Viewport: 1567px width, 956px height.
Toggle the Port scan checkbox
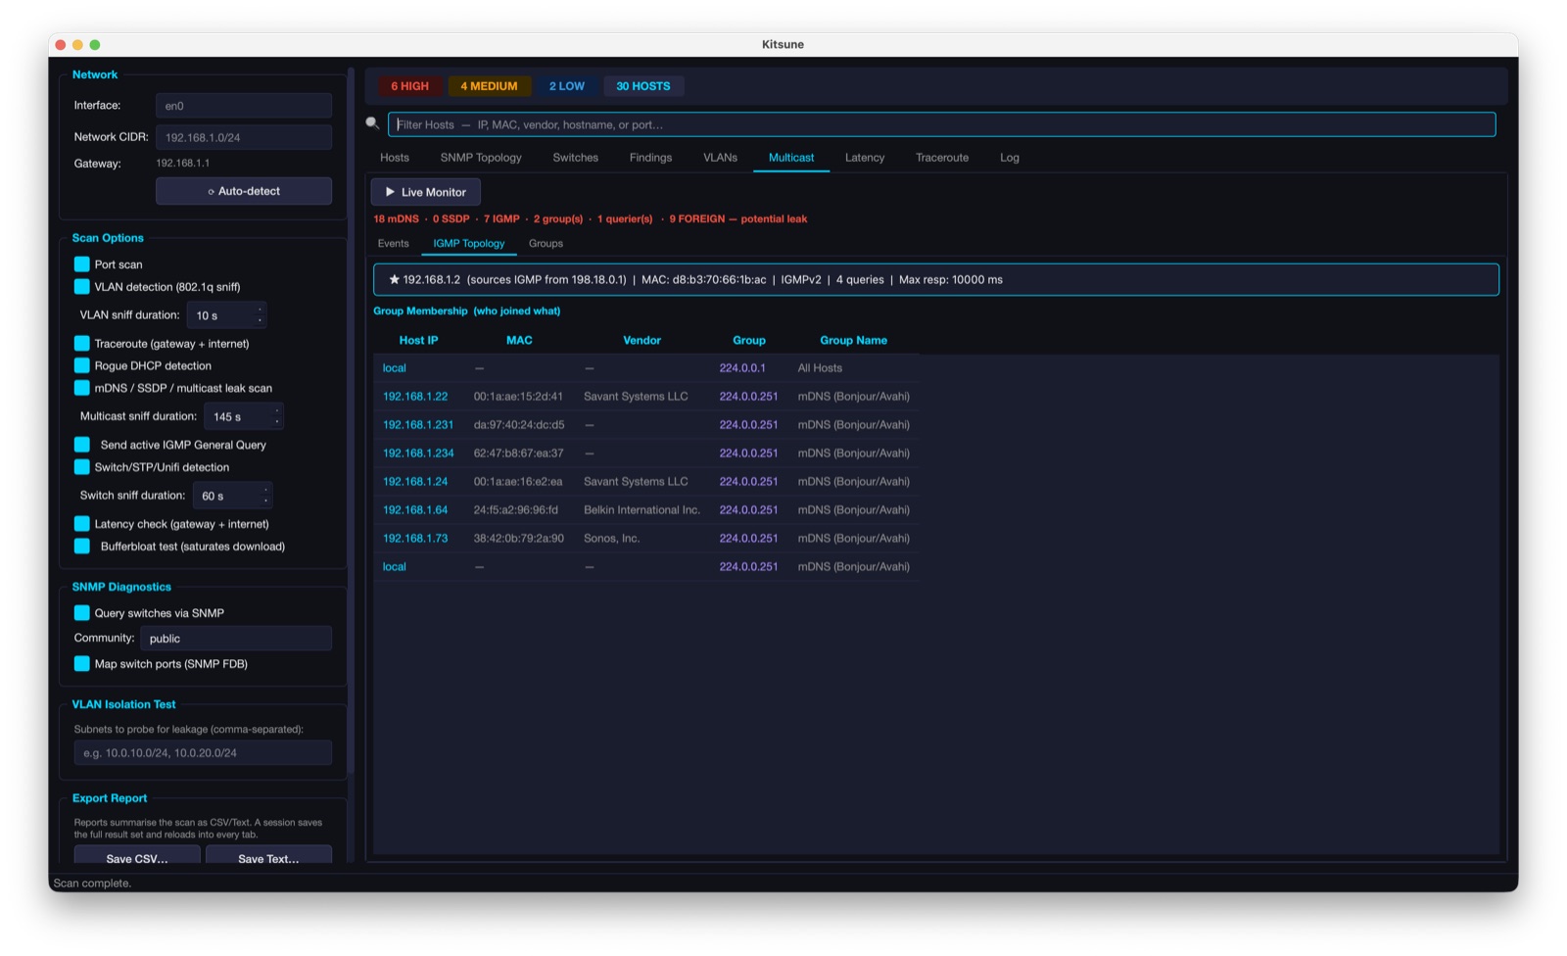[82, 264]
